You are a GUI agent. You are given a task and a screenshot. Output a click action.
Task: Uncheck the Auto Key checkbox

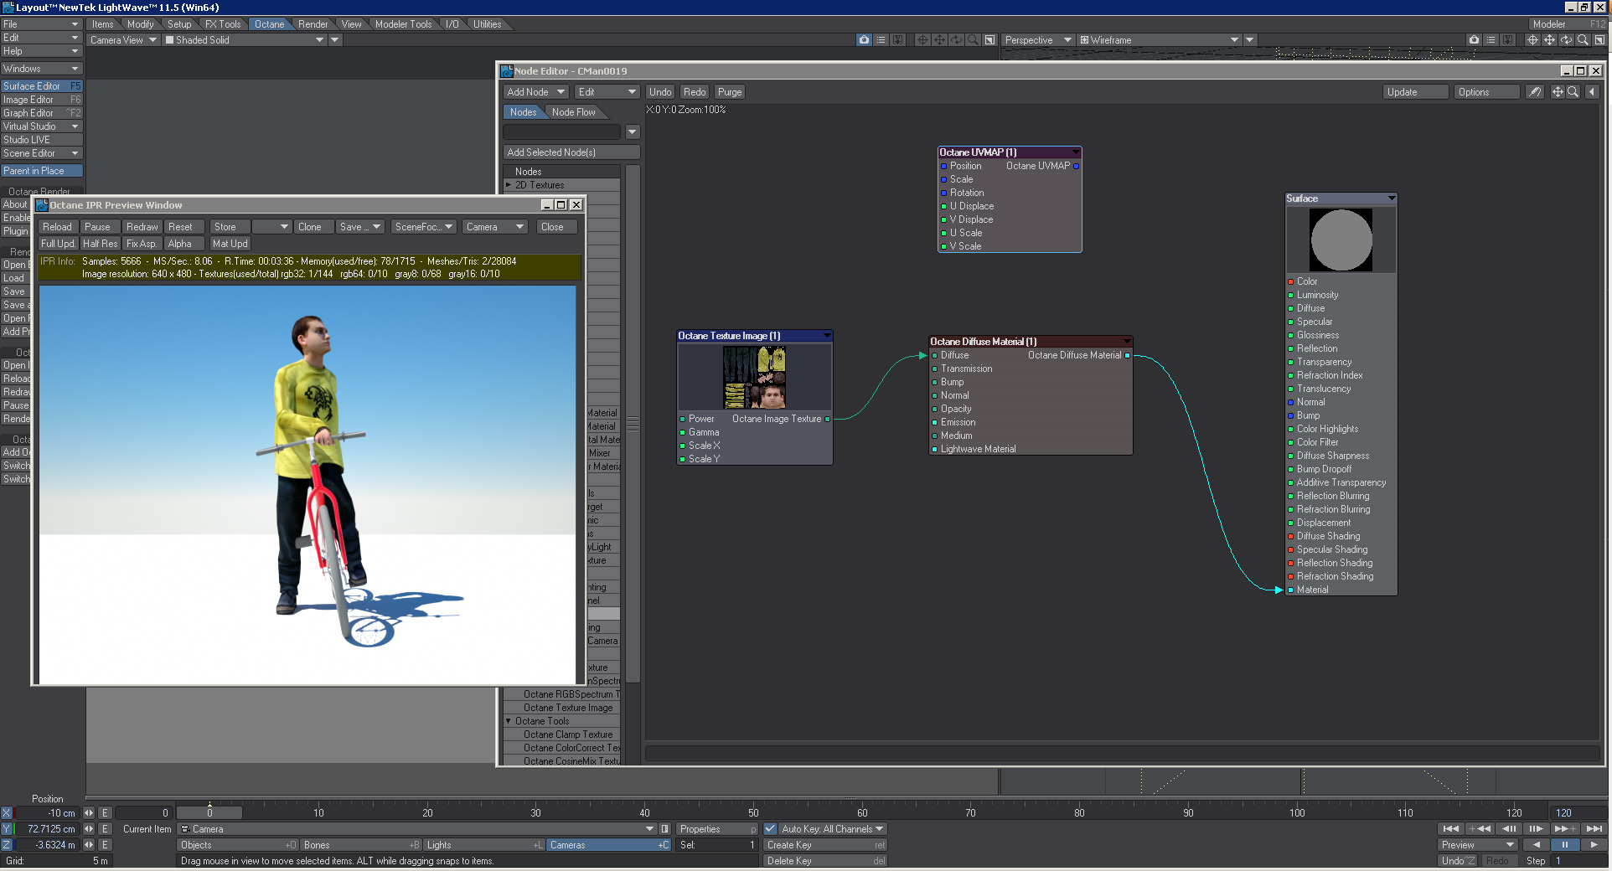click(x=770, y=829)
